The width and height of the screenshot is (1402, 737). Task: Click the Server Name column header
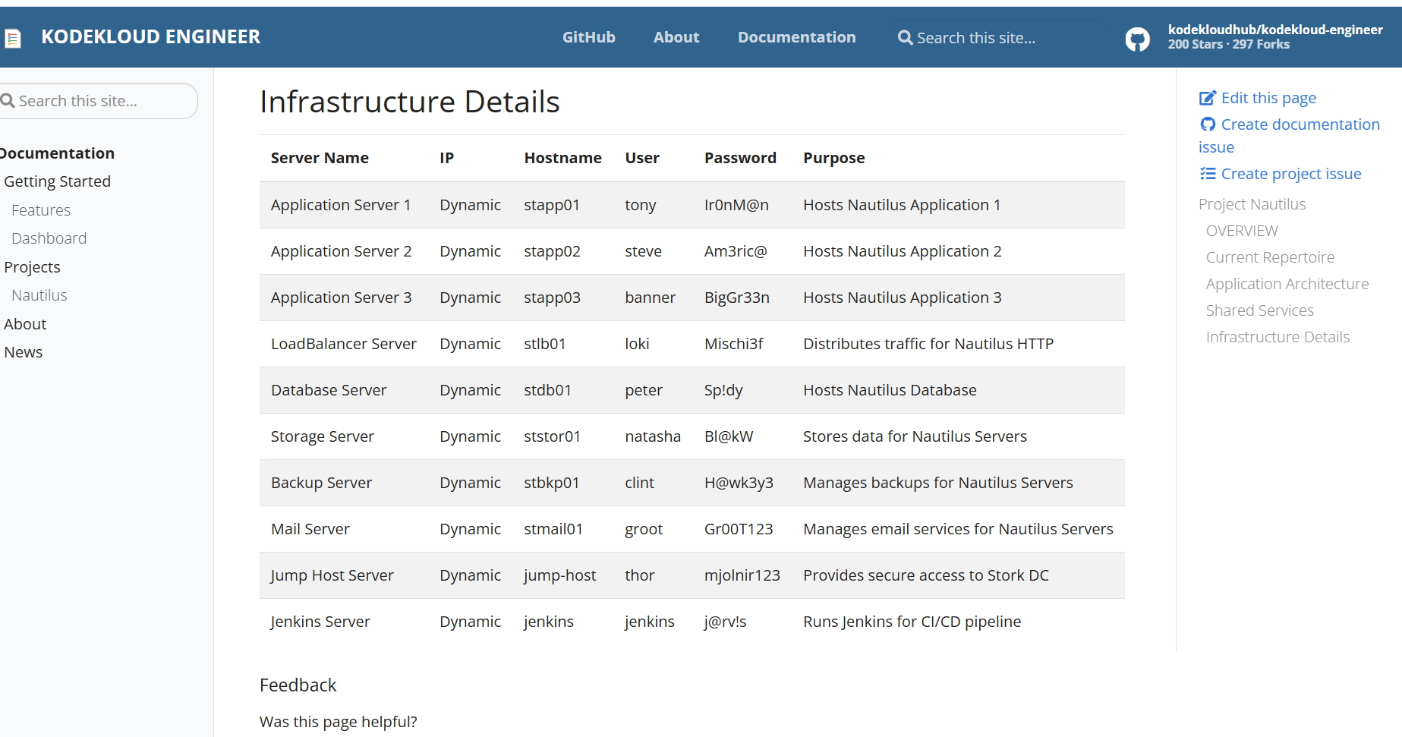320,158
